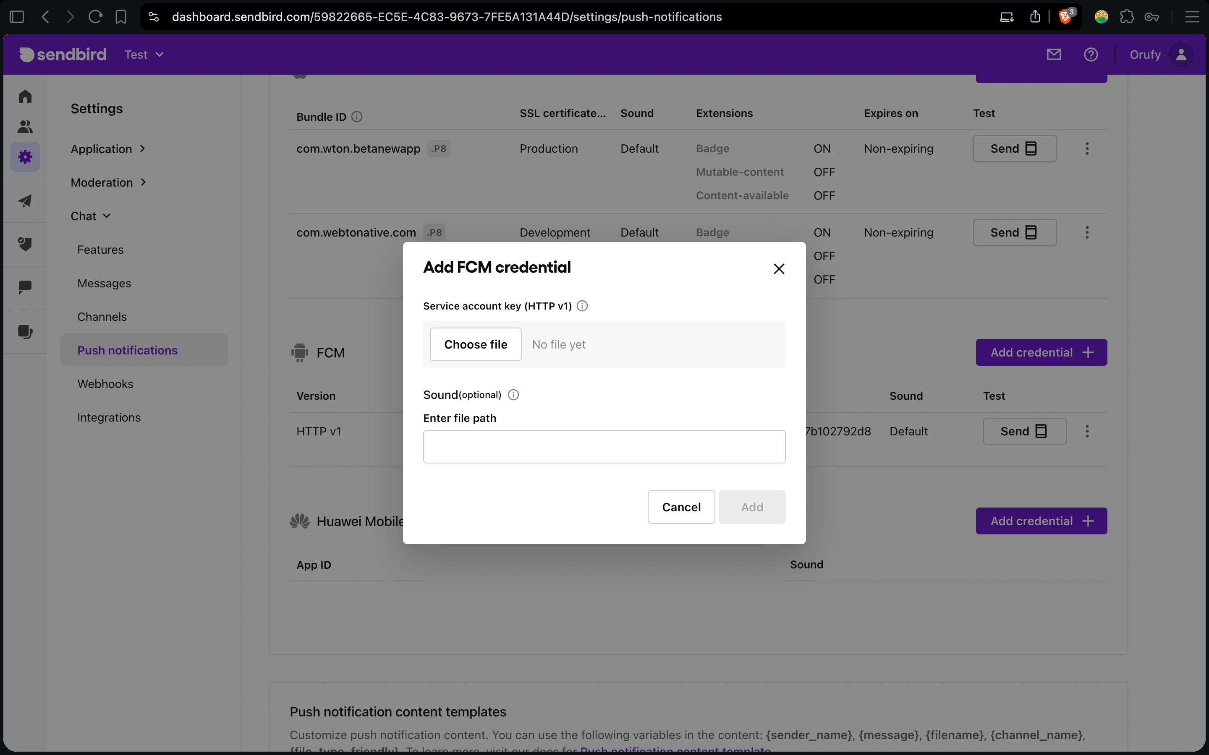This screenshot has width=1209, height=755.
Task: Open more options for com.wton.betanewapp row
Action: [x=1087, y=148]
